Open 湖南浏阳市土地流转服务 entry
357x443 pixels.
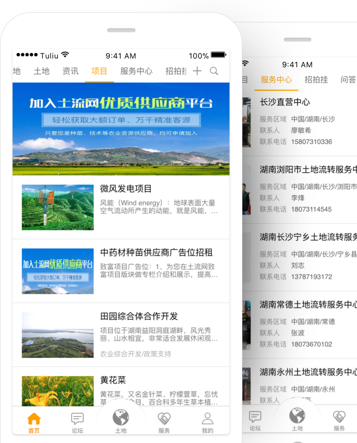pyautogui.click(x=308, y=170)
